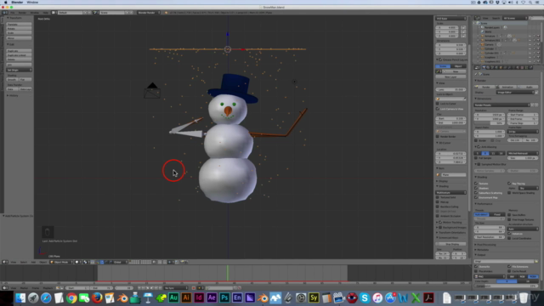Screen dimensions: 544x306
Task: Open Finder from the dock
Action: 20,297
